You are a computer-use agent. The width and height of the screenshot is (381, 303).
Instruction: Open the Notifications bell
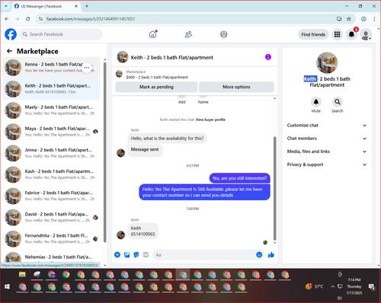351,34
